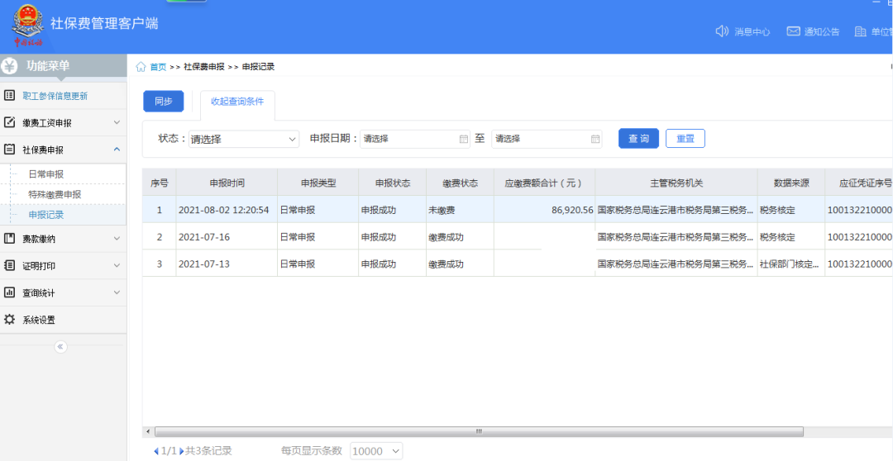Click the horizontal scrollbar thumb
This screenshot has height=461, width=893.
coord(479,431)
